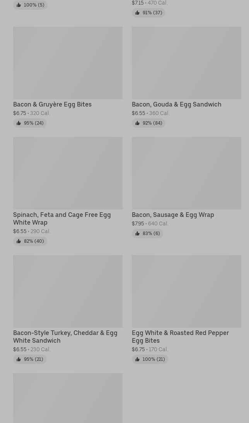249x423 pixels.
Task: Click the 92% (84) rating badge
Action: (148, 123)
